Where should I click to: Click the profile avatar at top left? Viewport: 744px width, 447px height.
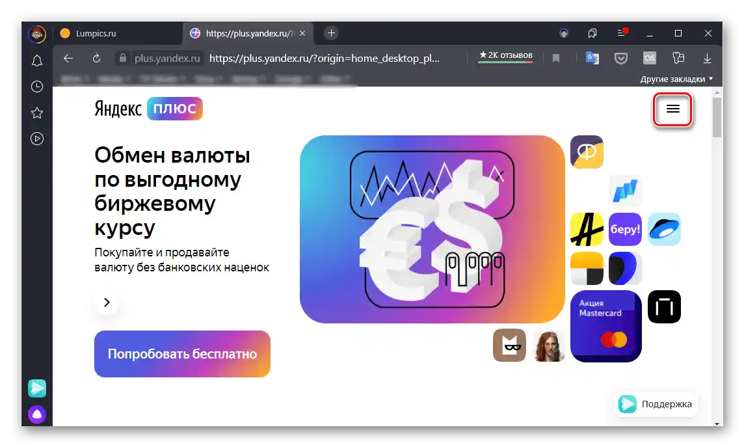[37, 34]
